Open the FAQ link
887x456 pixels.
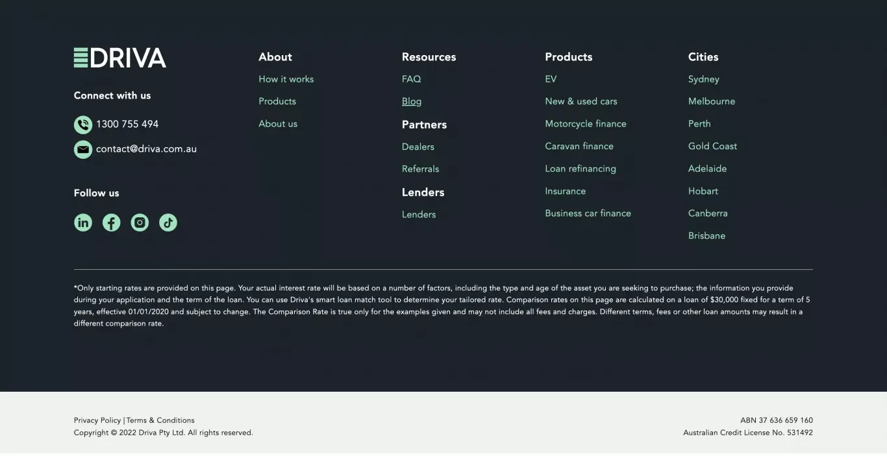click(412, 79)
